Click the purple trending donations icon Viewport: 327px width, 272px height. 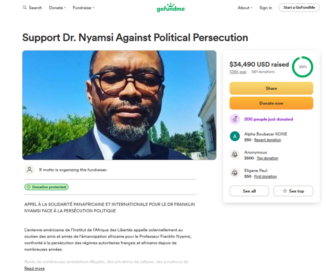click(x=234, y=119)
